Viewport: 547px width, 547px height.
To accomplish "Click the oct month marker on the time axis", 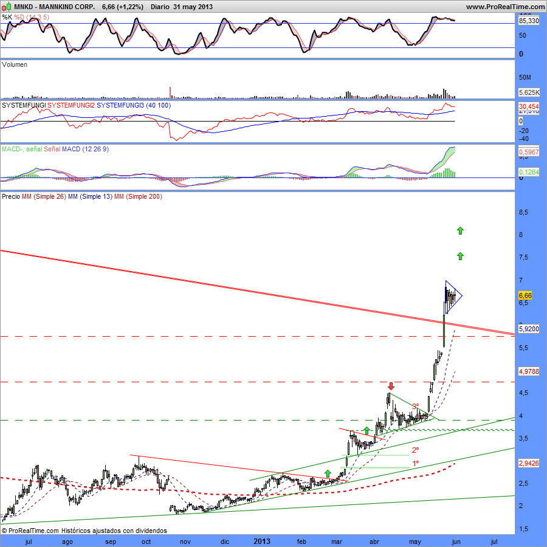I will (146, 542).
